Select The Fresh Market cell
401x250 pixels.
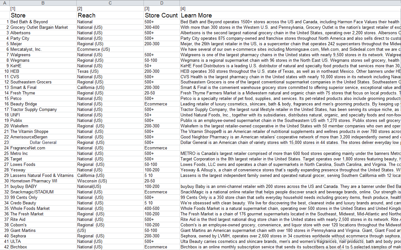click(43, 214)
